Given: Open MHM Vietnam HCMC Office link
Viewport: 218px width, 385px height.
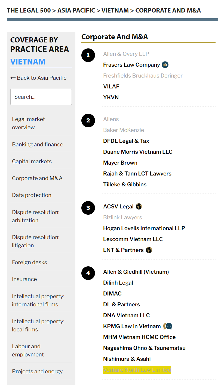Looking at the screenshot, I should coord(139,337).
